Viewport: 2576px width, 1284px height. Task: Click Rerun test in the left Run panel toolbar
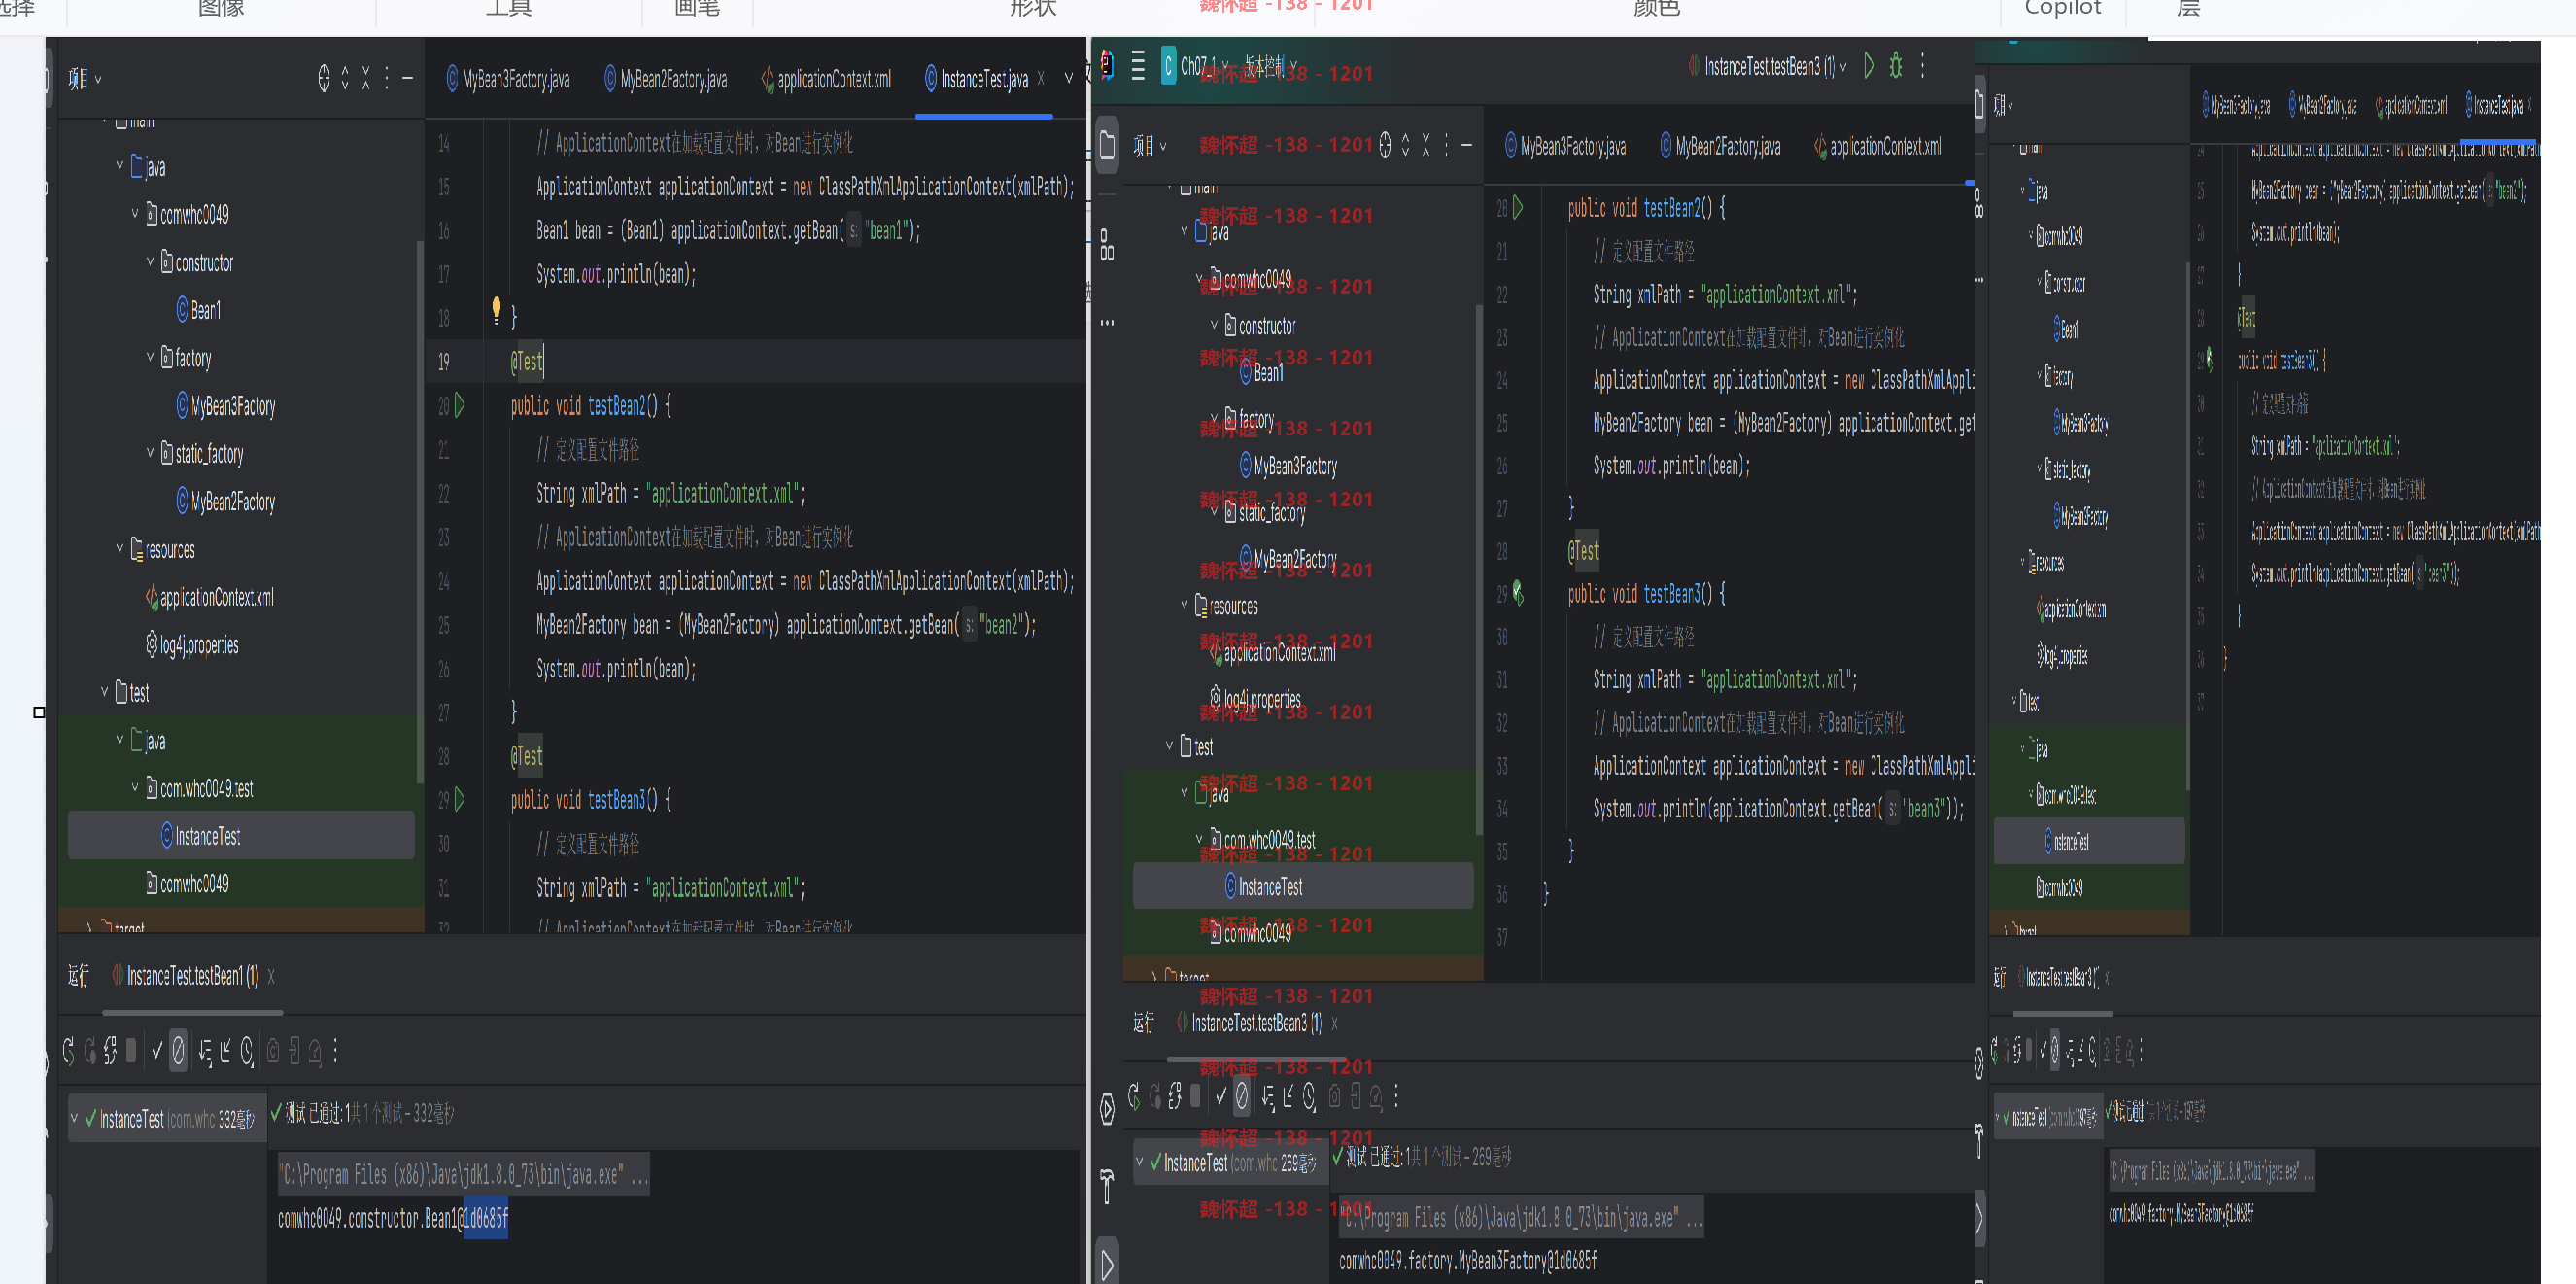click(x=69, y=1051)
